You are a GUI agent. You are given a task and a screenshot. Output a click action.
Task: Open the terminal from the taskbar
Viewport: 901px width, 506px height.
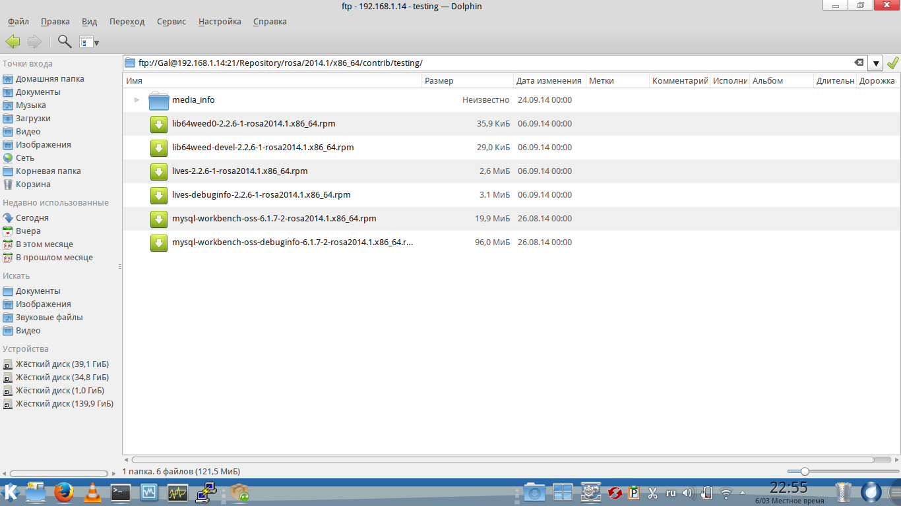coord(121,492)
